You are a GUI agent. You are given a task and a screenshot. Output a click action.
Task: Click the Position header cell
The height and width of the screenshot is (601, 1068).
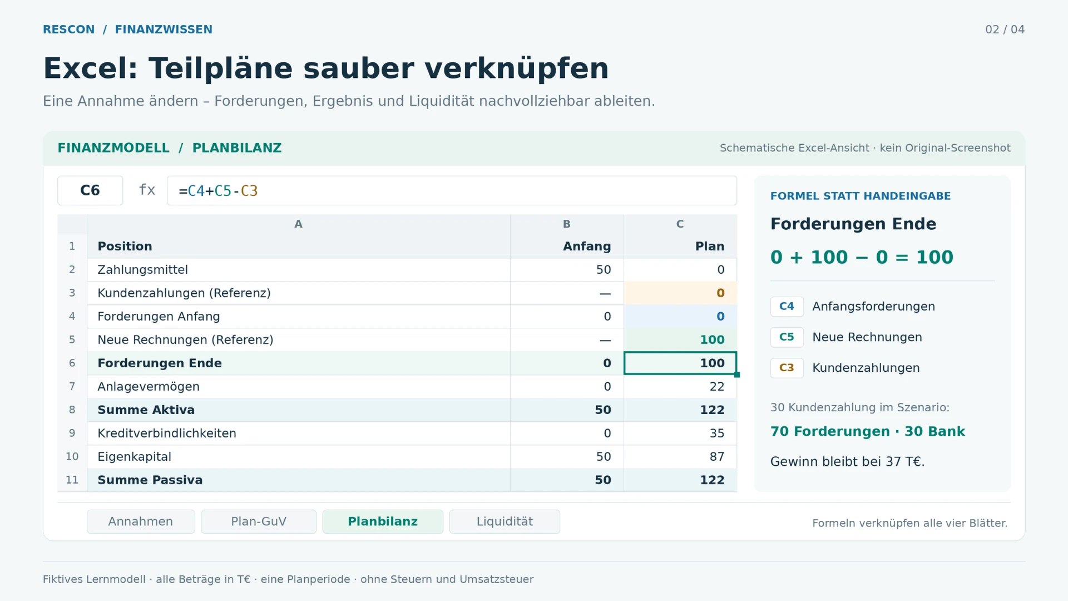[299, 246]
